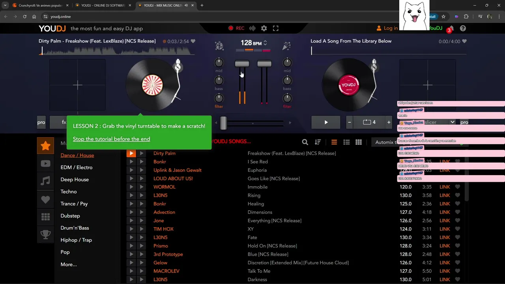
Task: Favorite the Talk To Me song heart
Action: pos(458,271)
